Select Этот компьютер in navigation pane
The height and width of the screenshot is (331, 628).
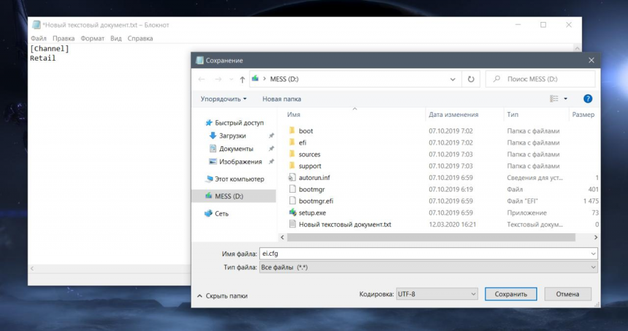239,179
